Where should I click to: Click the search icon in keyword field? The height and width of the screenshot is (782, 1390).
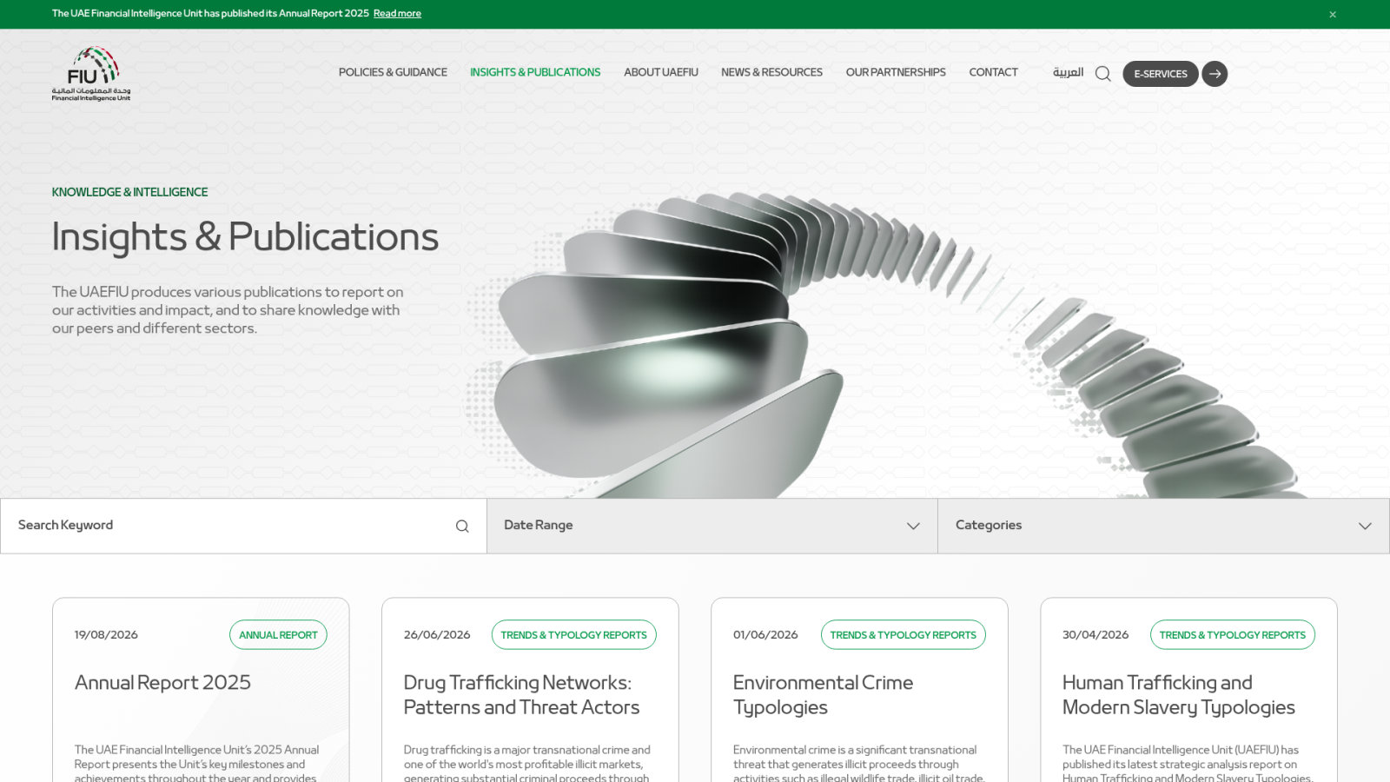pos(462,527)
